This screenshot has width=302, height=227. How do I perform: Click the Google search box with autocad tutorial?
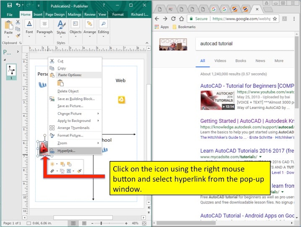(245, 44)
